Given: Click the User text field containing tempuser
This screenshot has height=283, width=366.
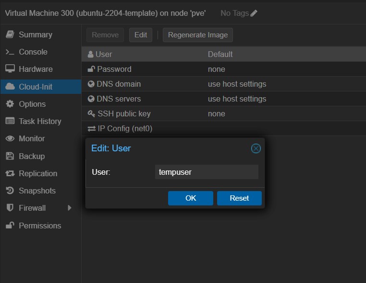Looking at the screenshot, I should click(207, 172).
